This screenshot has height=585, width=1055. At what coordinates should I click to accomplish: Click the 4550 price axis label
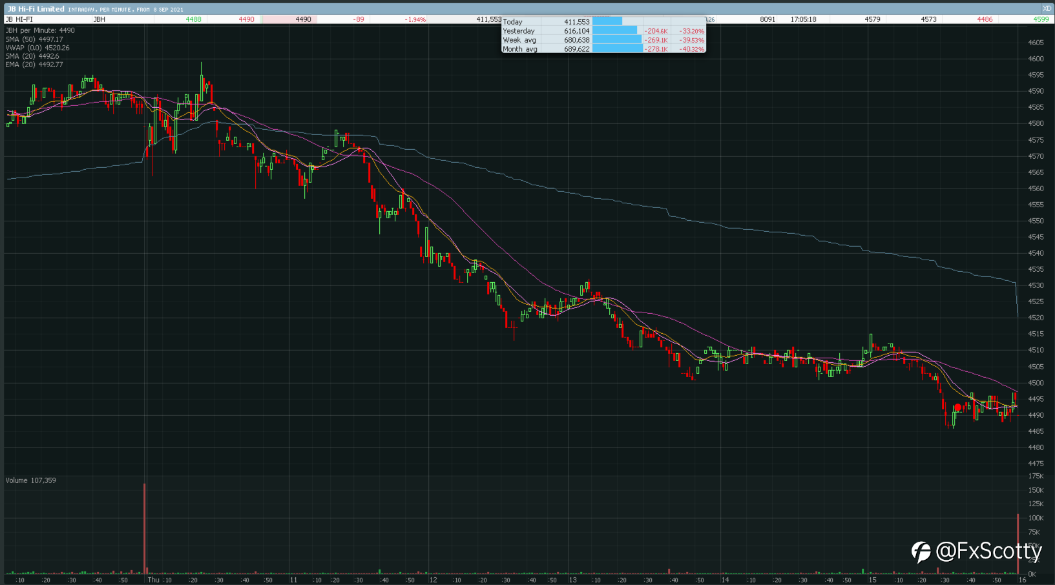click(1036, 221)
